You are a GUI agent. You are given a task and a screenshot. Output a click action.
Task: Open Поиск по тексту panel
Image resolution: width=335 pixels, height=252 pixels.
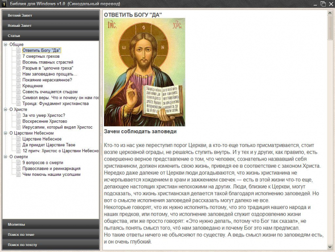pyautogui.click(x=51, y=244)
